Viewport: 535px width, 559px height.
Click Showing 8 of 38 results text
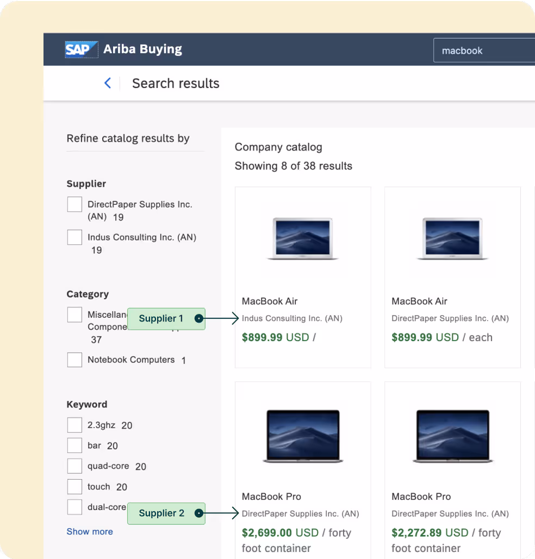click(294, 166)
